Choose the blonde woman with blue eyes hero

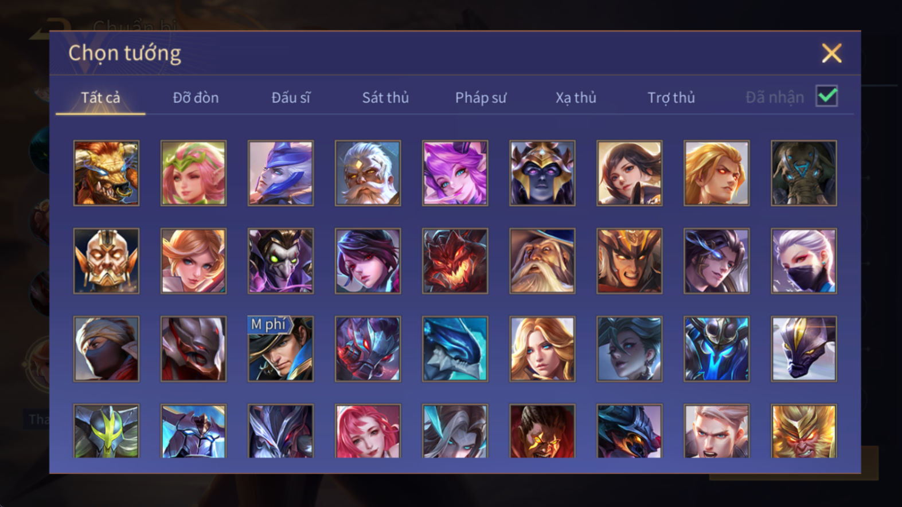click(x=542, y=348)
